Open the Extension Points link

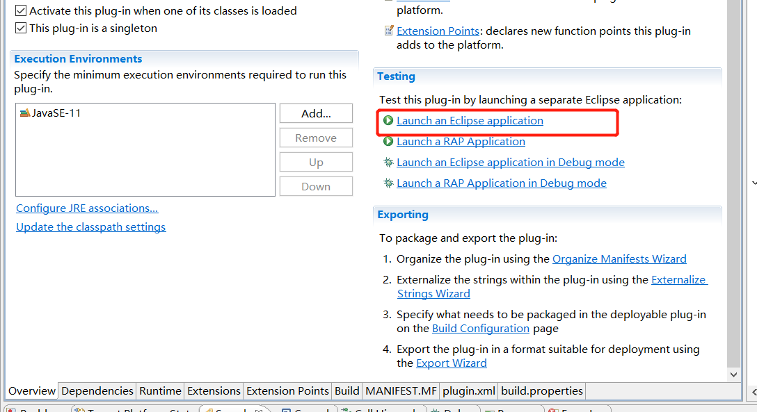pos(438,31)
